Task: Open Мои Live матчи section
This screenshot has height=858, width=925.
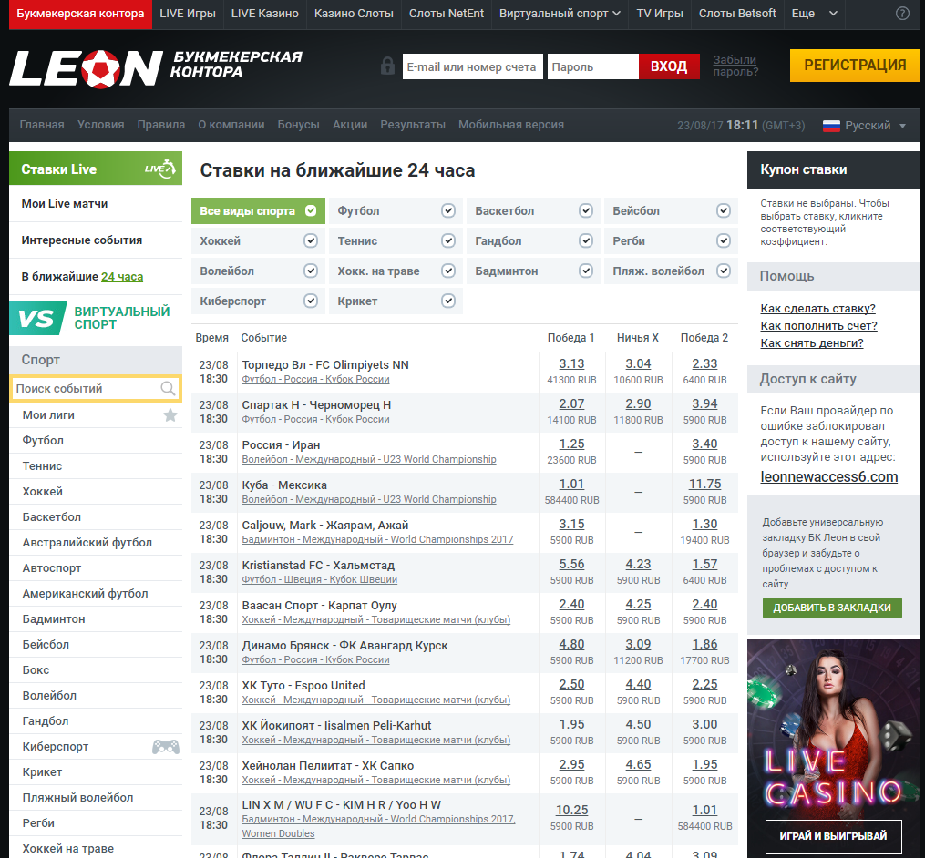Action: 96,204
